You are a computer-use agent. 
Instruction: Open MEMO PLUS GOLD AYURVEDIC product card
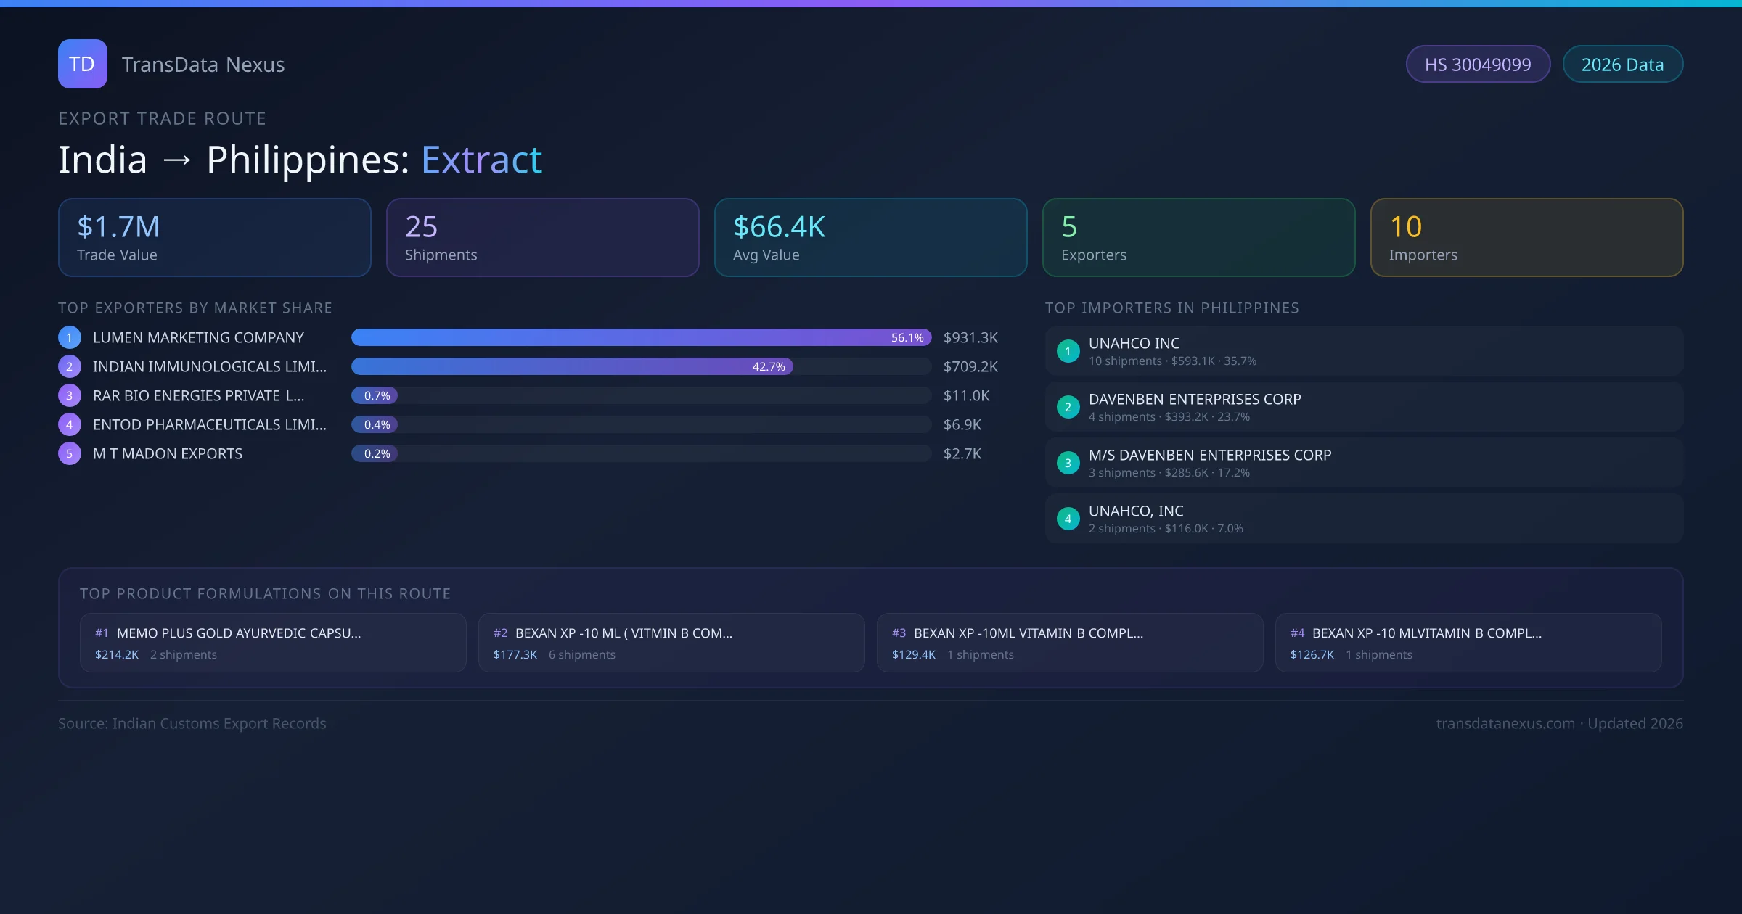[x=273, y=643]
